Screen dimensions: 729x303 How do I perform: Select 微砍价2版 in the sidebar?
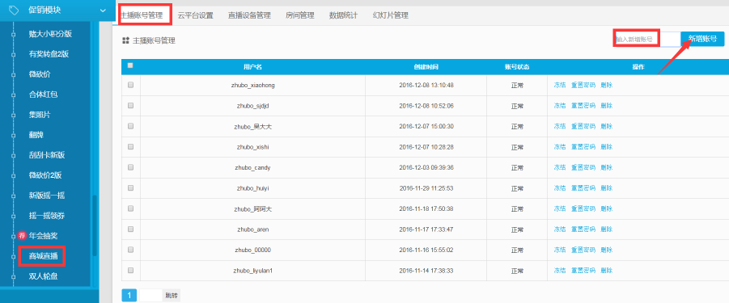tap(45, 175)
